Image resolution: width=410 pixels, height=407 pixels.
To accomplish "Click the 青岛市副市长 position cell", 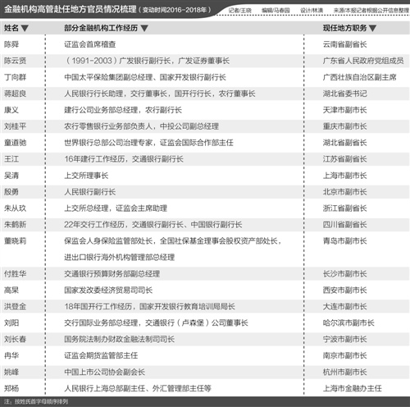I will pyautogui.click(x=344, y=241).
